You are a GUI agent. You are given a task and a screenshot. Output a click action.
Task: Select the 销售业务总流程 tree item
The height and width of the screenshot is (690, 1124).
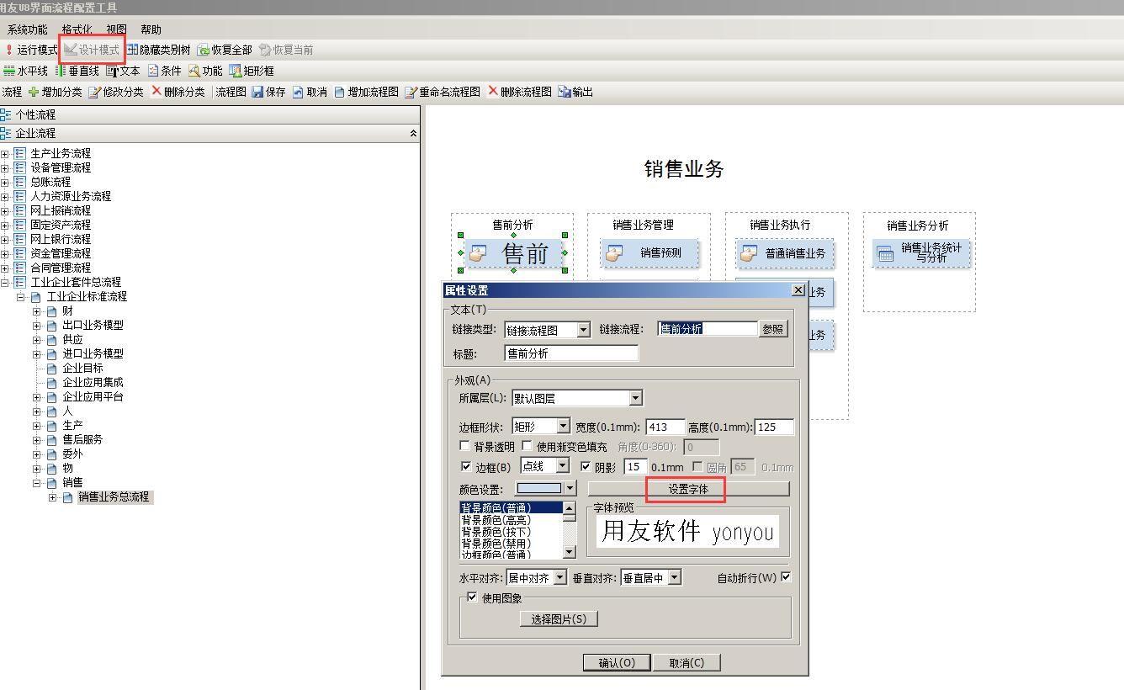(x=114, y=497)
